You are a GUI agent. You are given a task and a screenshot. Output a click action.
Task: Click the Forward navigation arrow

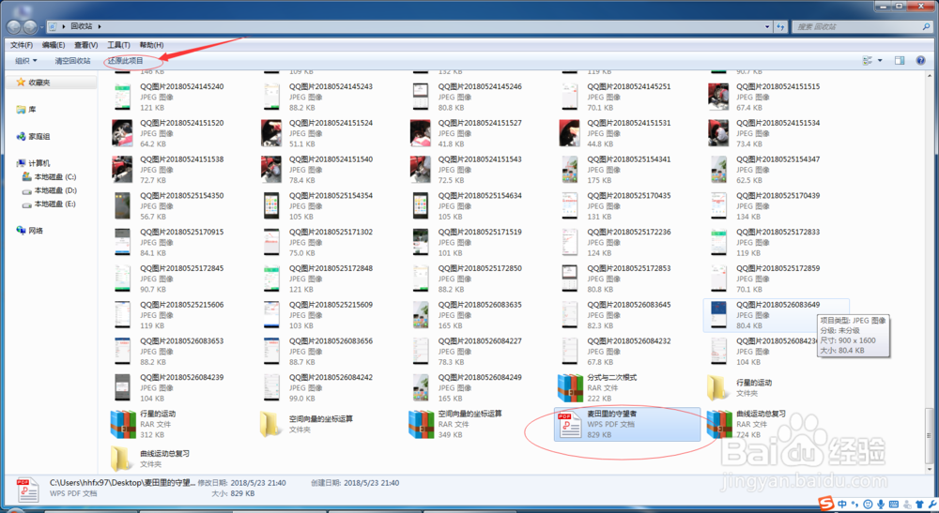pyautogui.click(x=30, y=26)
